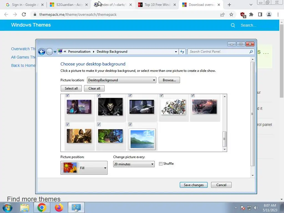Click the Clear all button
This screenshot has width=284, height=213.
click(x=94, y=88)
